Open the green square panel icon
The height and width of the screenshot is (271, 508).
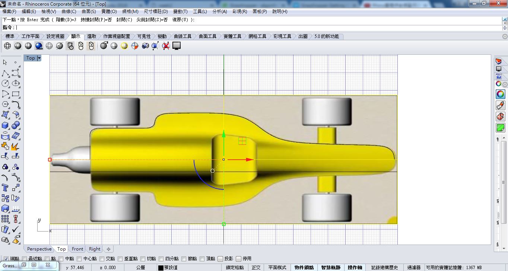501,128
